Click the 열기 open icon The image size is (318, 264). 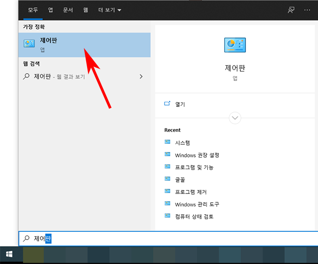tap(167, 104)
